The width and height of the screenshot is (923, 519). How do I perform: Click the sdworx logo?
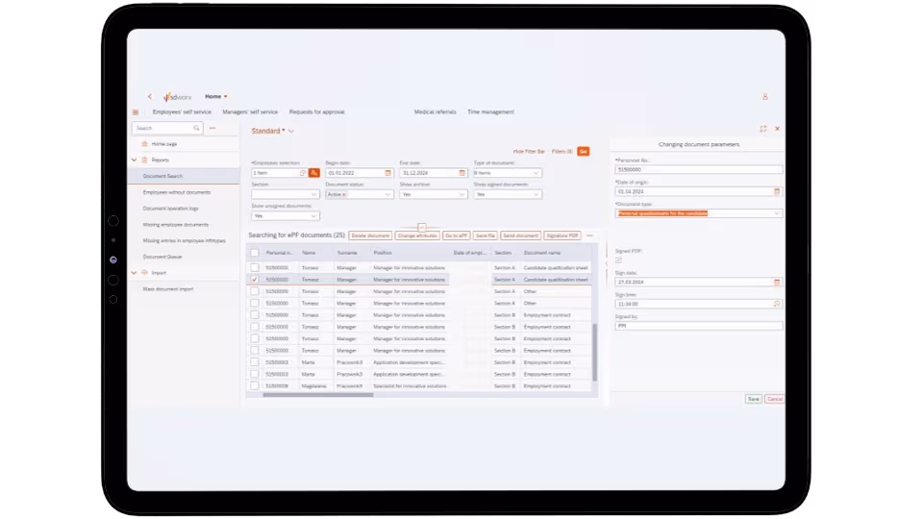point(177,96)
